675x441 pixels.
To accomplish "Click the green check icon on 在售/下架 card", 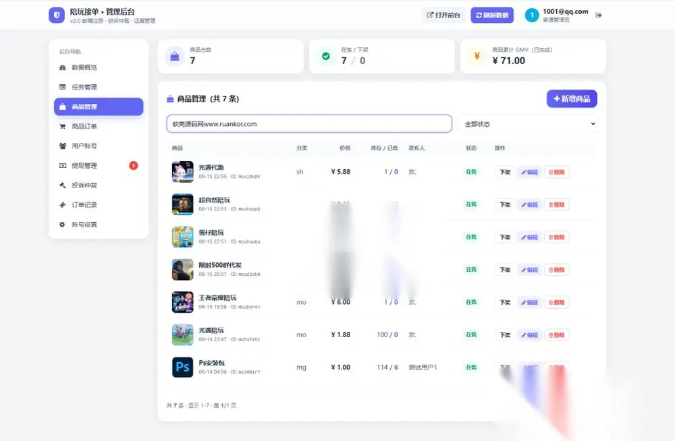I will [326, 57].
